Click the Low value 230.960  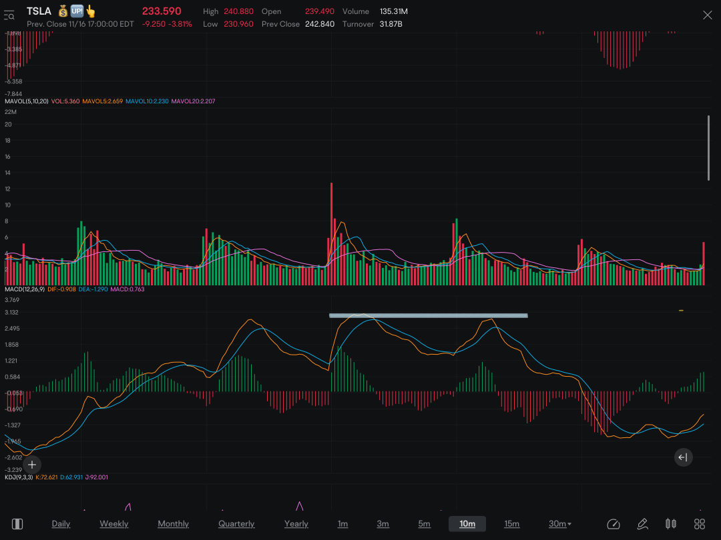click(x=238, y=24)
